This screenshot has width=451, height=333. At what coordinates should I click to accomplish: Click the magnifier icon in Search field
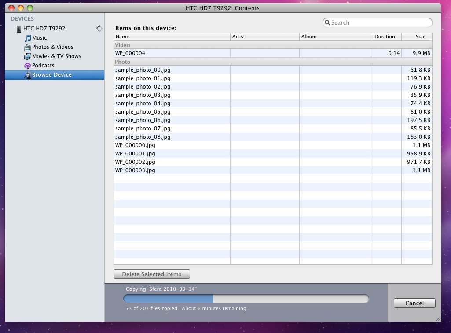[x=327, y=22]
